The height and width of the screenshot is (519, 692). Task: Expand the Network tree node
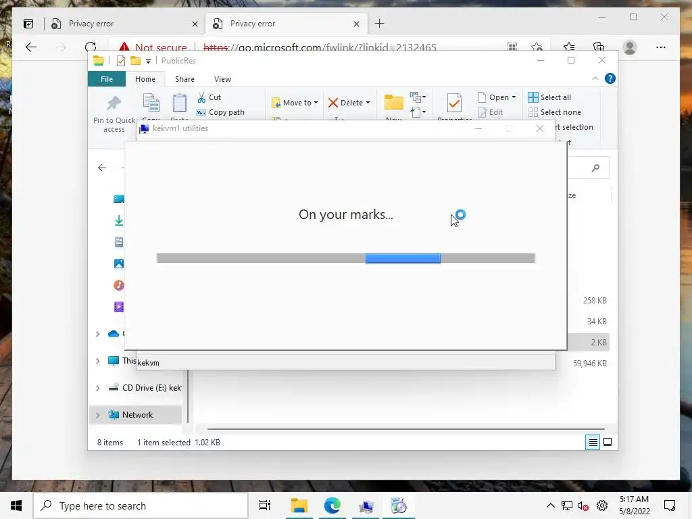click(x=97, y=415)
